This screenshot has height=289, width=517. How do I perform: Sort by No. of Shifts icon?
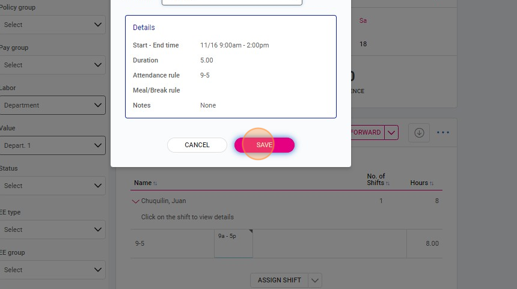388,183
